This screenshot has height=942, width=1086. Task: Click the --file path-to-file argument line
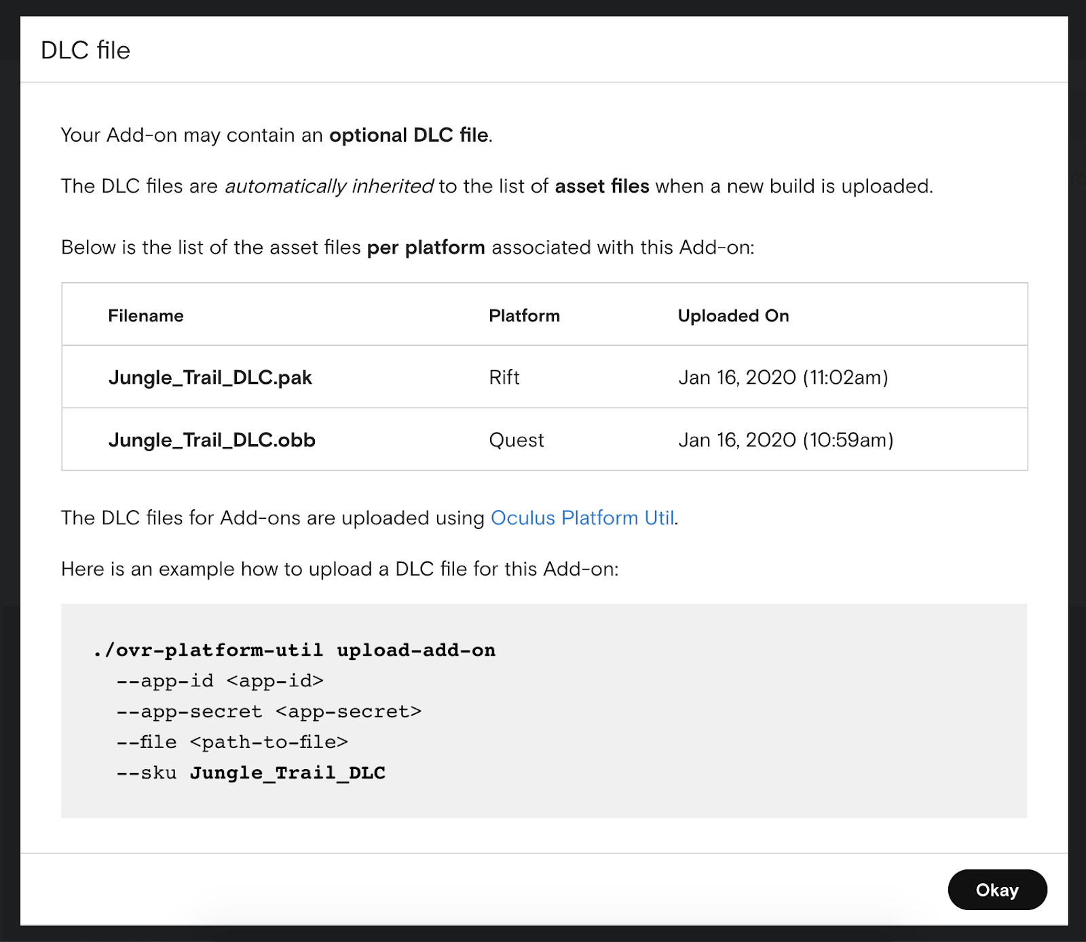click(x=232, y=742)
